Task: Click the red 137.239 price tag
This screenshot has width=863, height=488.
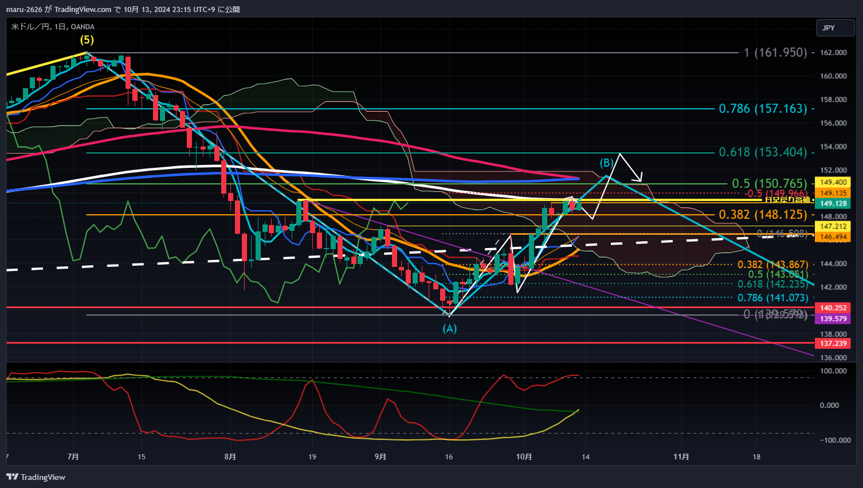Action: (x=833, y=343)
